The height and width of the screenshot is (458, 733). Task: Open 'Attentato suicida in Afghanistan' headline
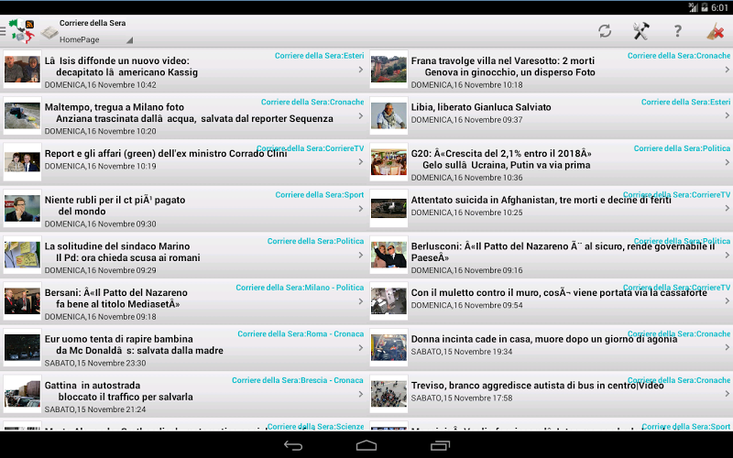coord(541,200)
